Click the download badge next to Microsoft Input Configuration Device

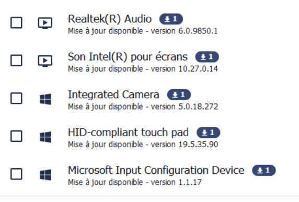(x=264, y=170)
